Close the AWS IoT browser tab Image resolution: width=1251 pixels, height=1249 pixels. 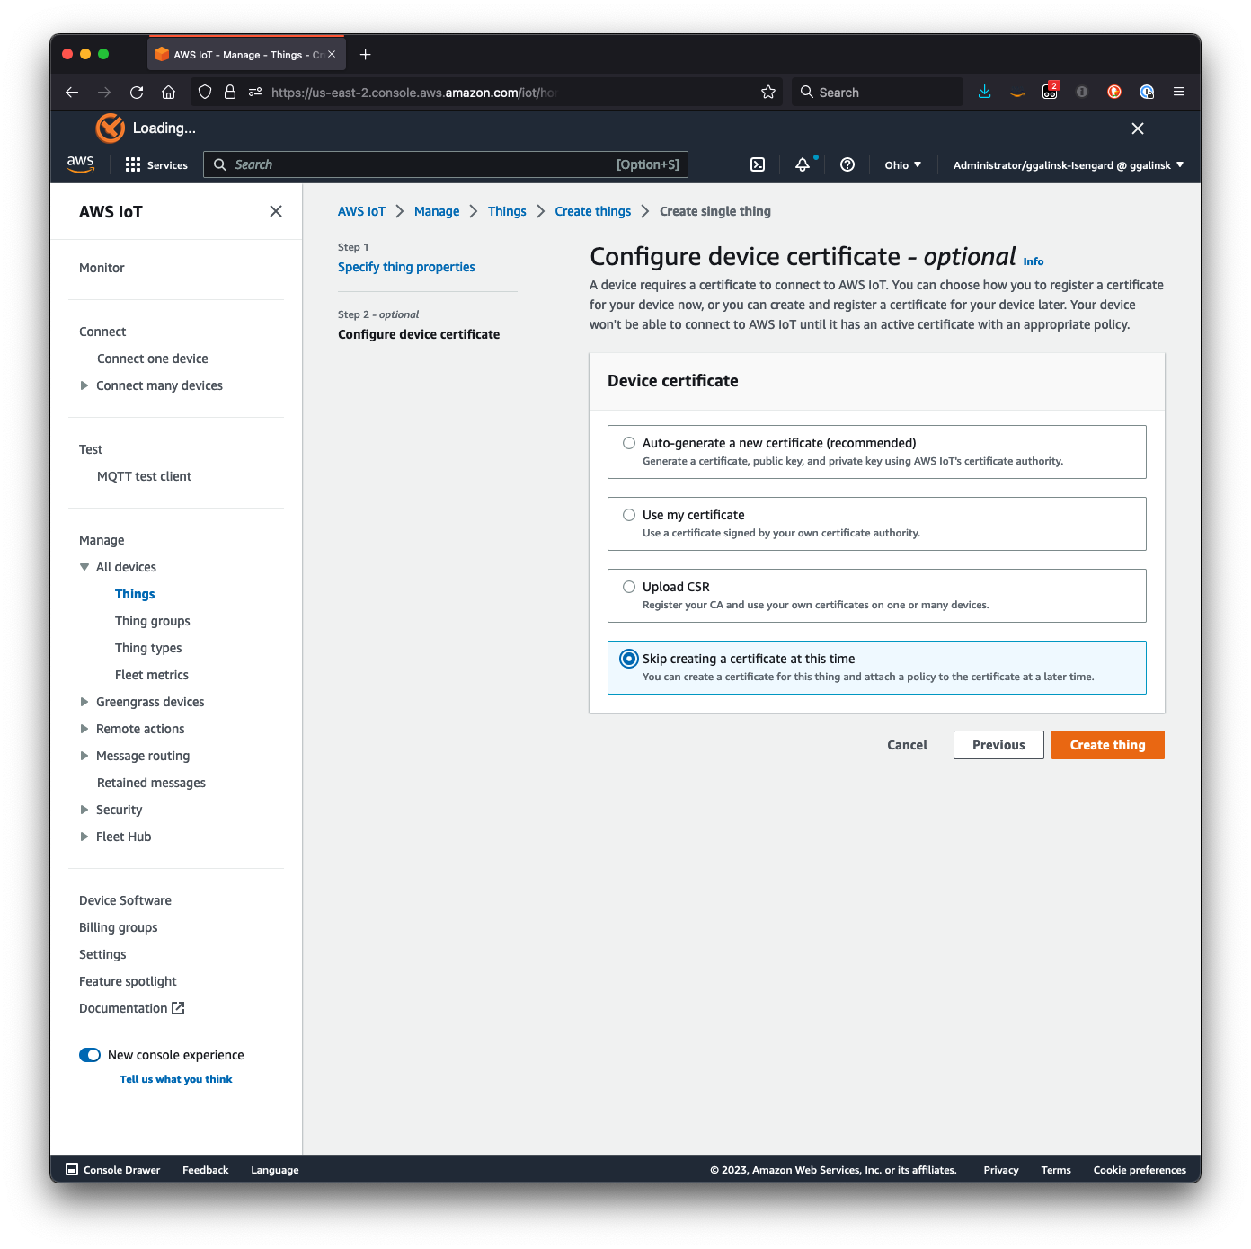[332, 55]
